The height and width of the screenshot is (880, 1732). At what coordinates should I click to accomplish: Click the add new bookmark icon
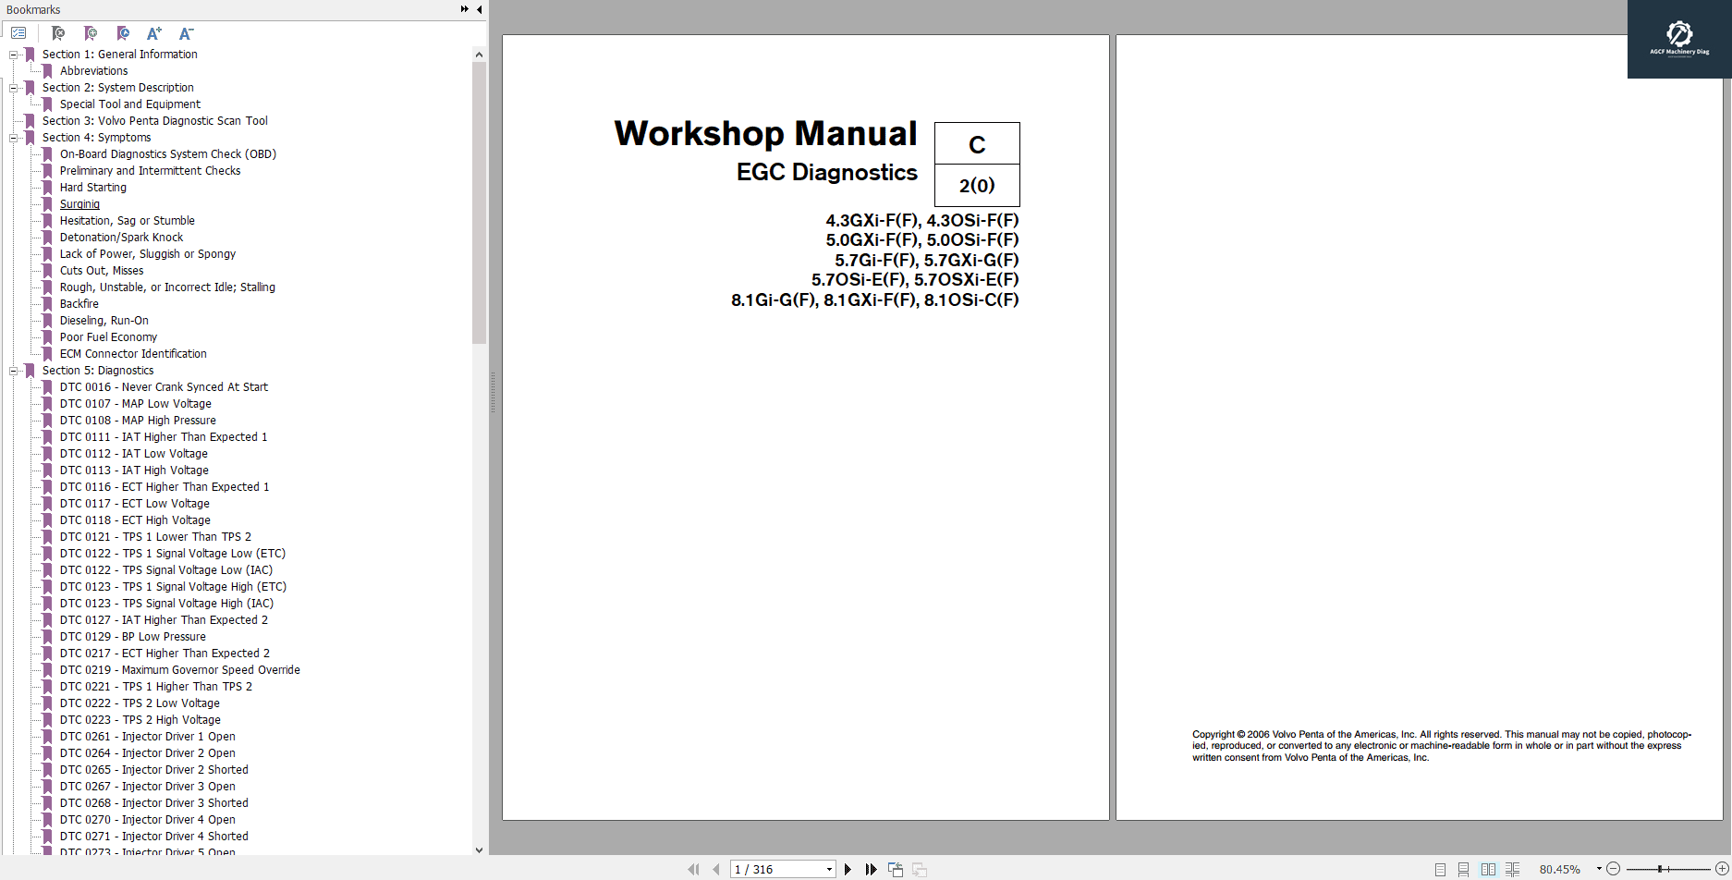click(x=91, y=33)
